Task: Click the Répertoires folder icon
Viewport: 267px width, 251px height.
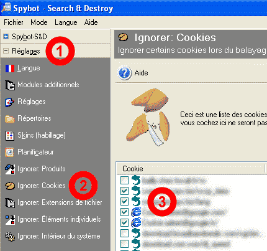Action: coord(10,119)
